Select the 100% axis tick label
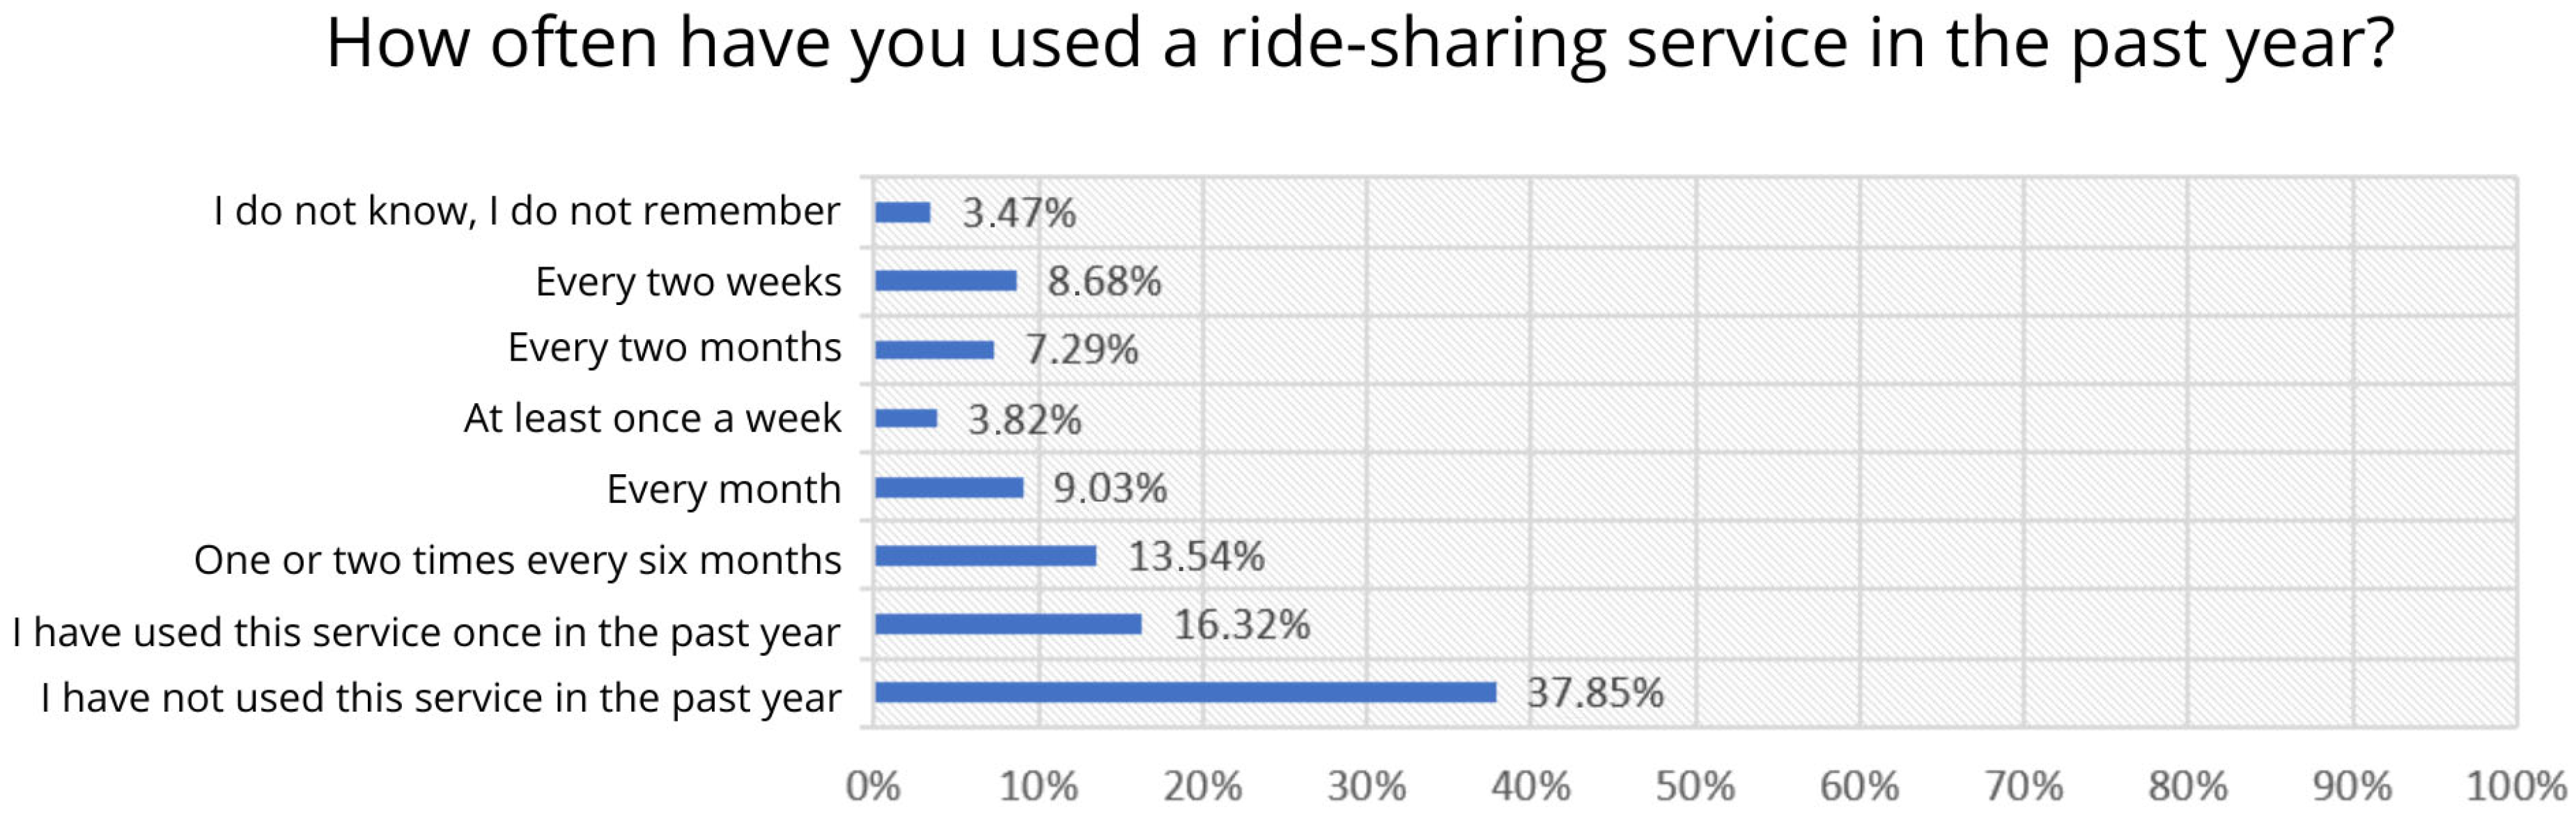 coord(2515,786)
